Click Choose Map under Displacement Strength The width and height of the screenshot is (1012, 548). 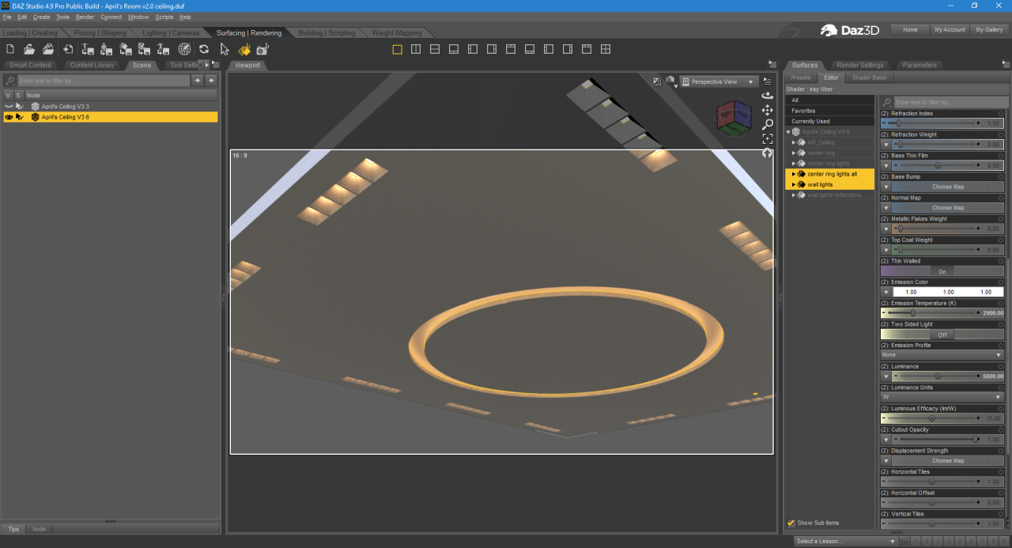click(x=948, y=461)
